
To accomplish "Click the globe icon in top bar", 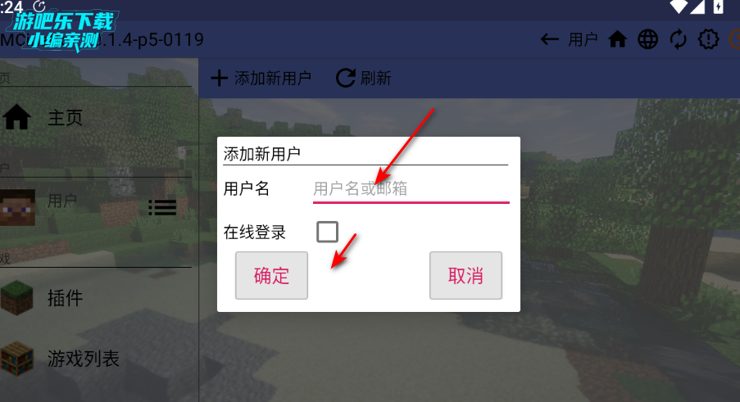I will (648, 39).
